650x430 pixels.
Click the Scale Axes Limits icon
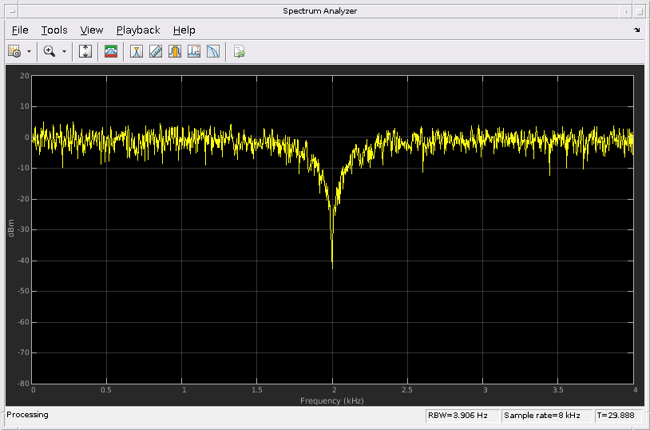(86, 51)
